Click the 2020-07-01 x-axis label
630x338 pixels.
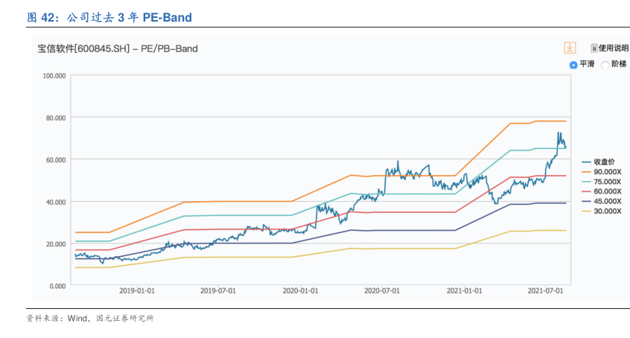pos(383,291)
